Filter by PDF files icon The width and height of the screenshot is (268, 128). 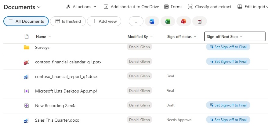pos(200,21)
